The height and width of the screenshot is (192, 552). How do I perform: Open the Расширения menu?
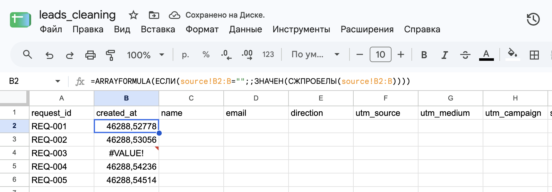367,29
